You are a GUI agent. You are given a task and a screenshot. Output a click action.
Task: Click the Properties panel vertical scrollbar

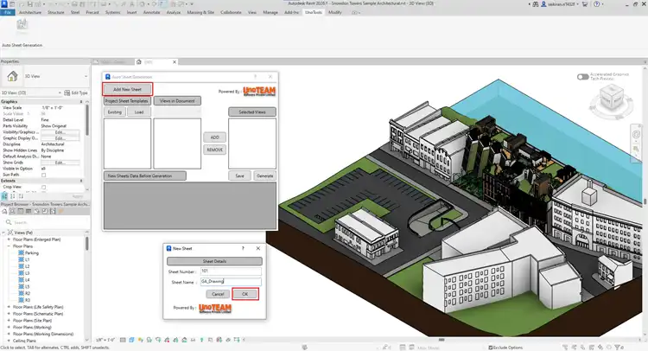(86, 120)
